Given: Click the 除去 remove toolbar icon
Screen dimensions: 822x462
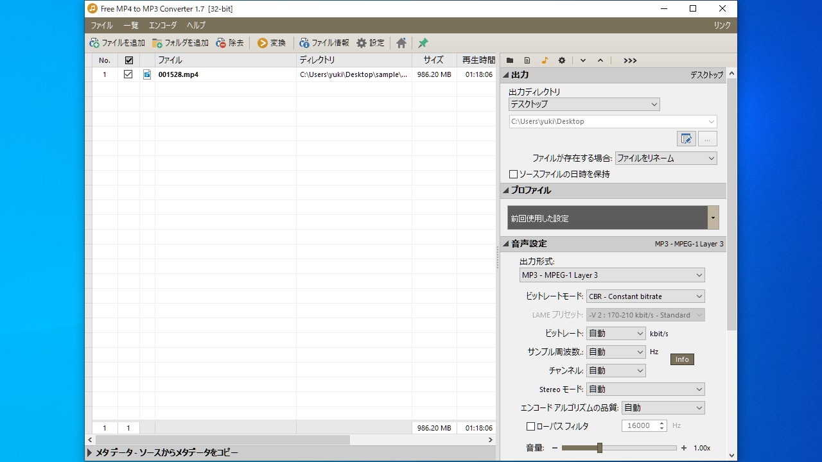Looking at the screenshot, I should 221,43.
